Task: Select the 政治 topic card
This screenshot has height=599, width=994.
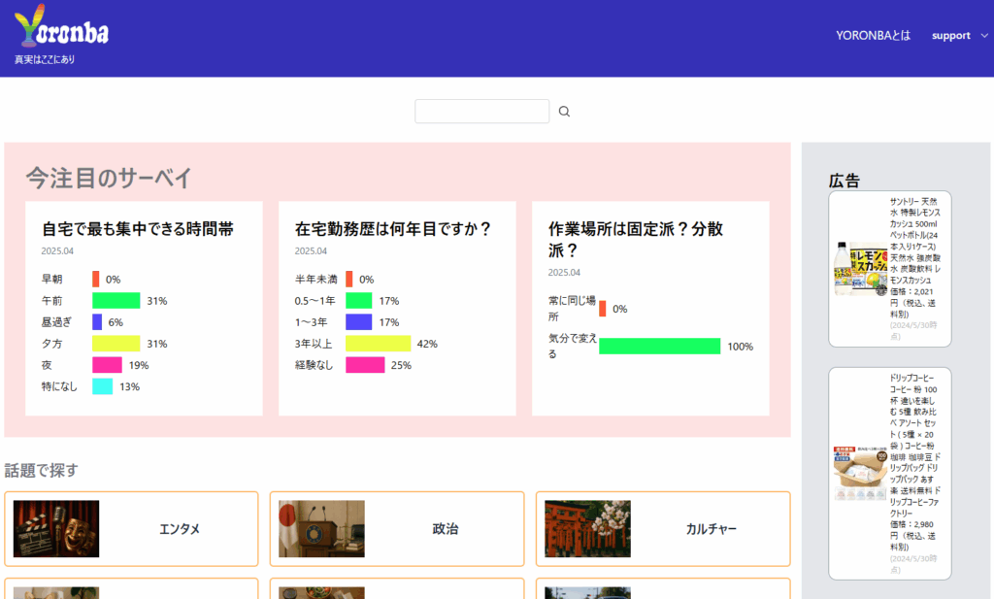Action: [446, 529]
